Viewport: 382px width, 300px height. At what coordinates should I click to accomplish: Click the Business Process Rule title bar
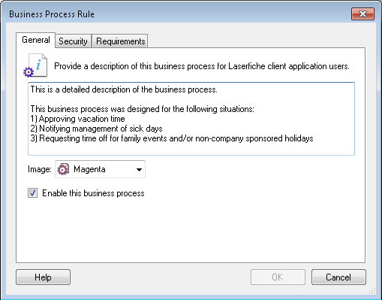pyautogui.click(x=175, y=14)
